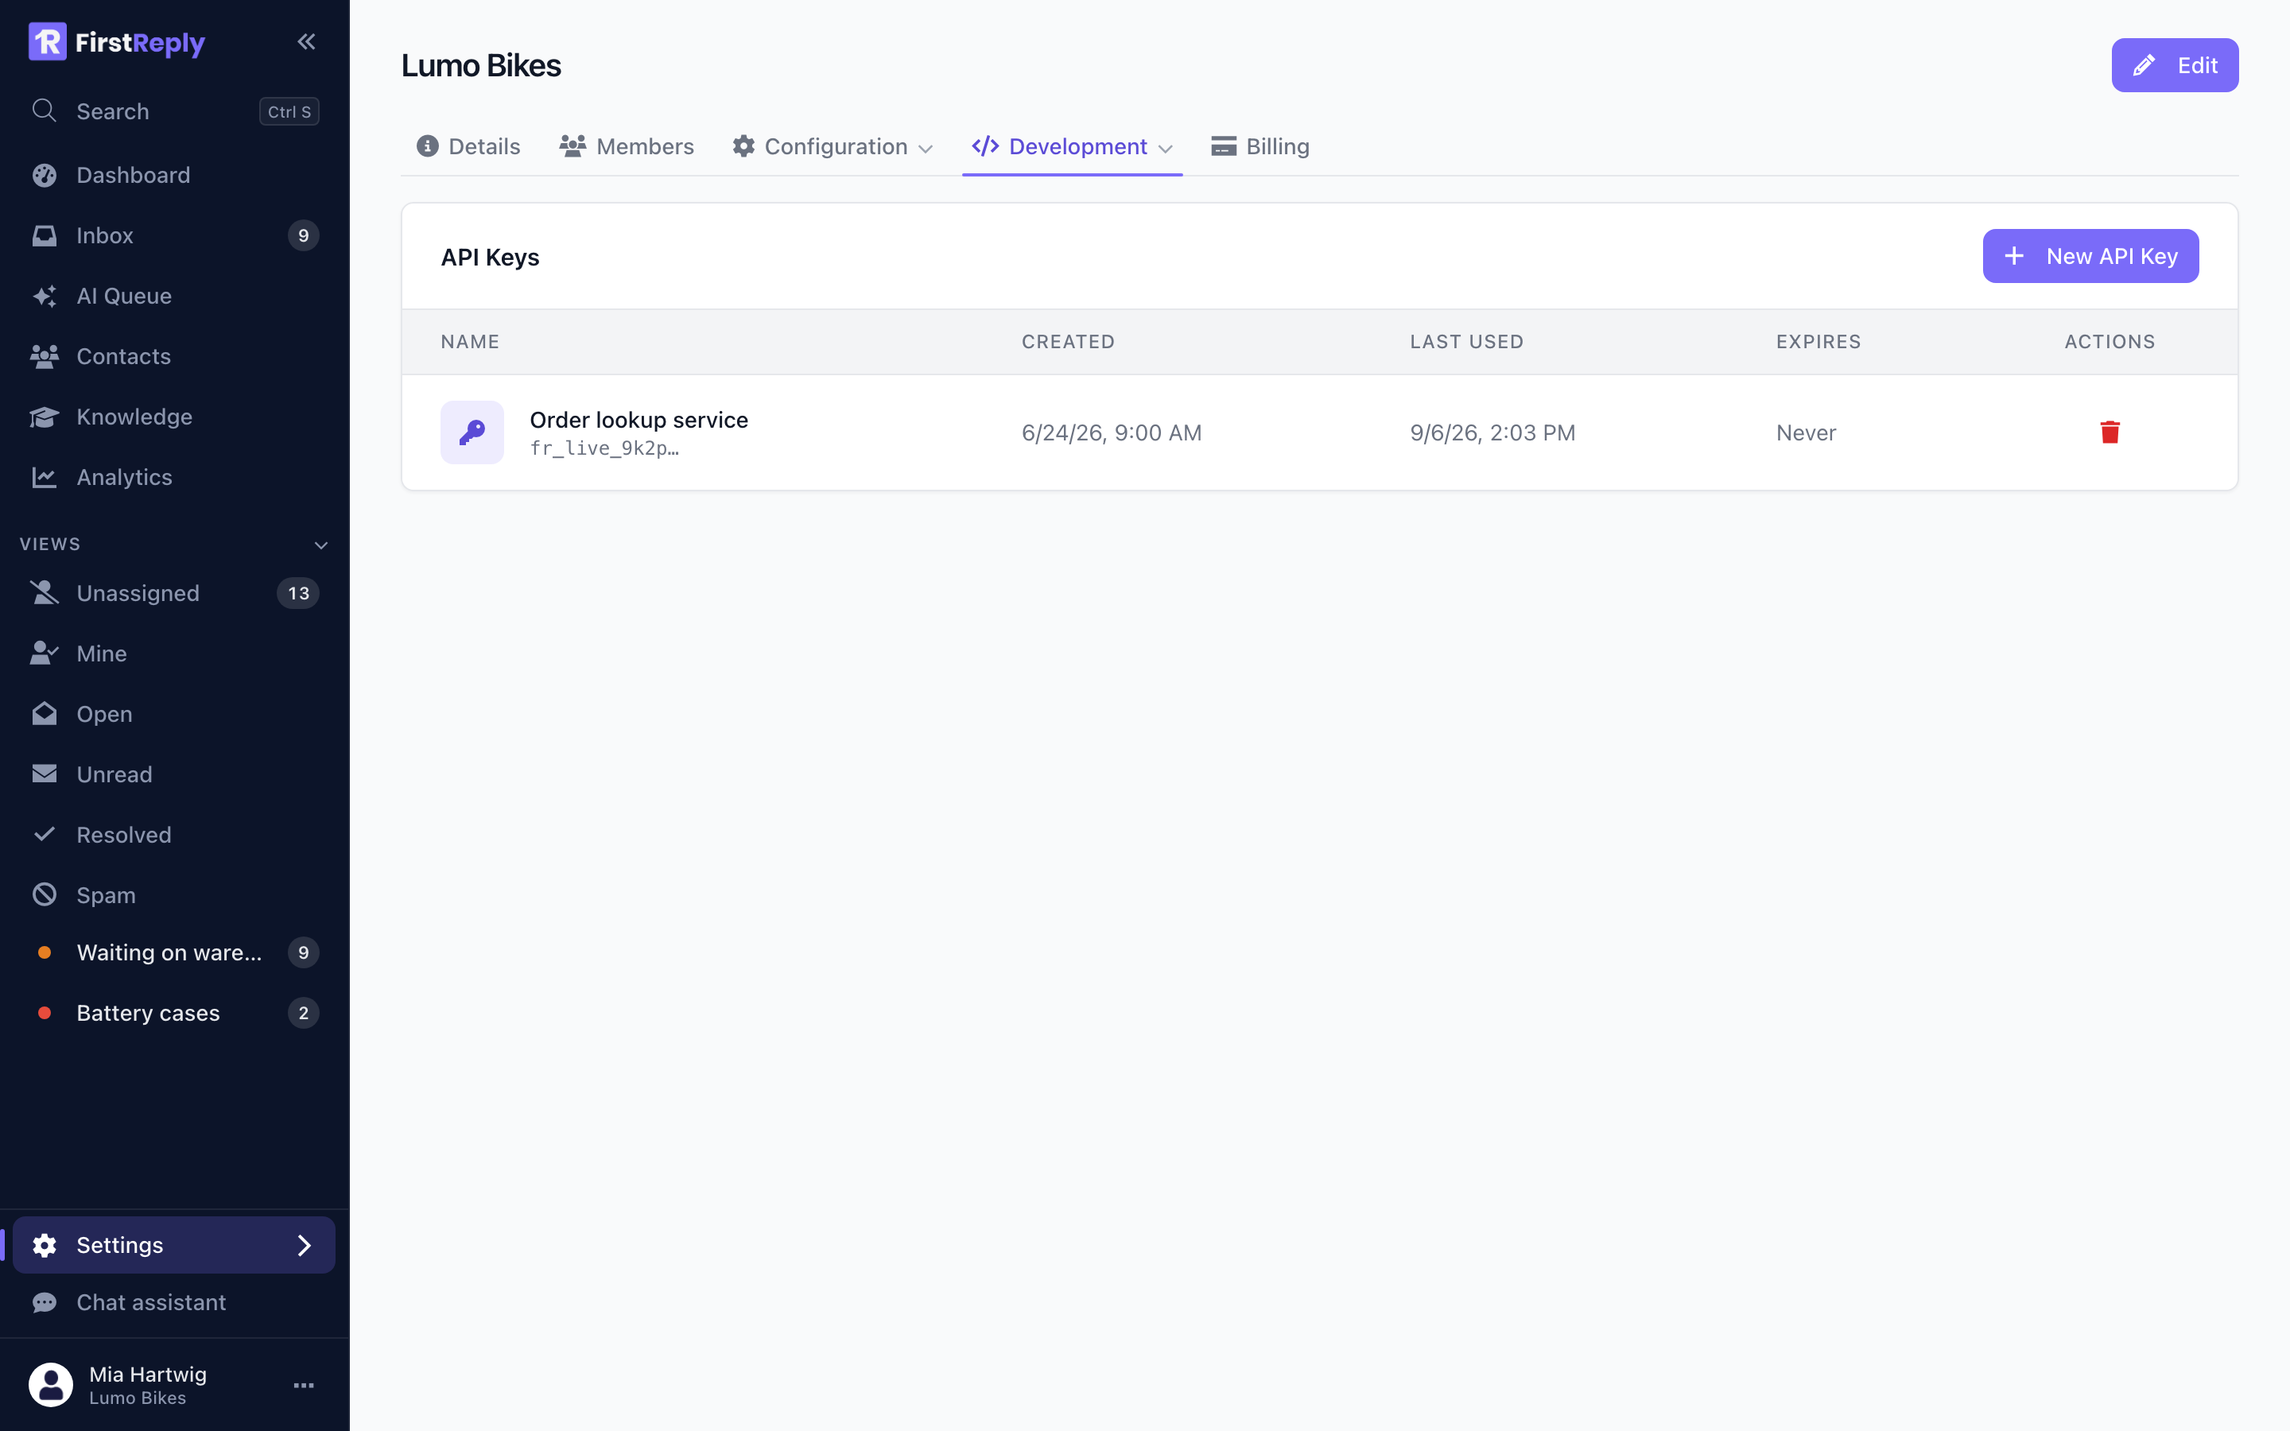Click the created date 6/24/26, 9:00 AM
The width and height of the screenshot is (2290, 1431).
[1112, 432]
